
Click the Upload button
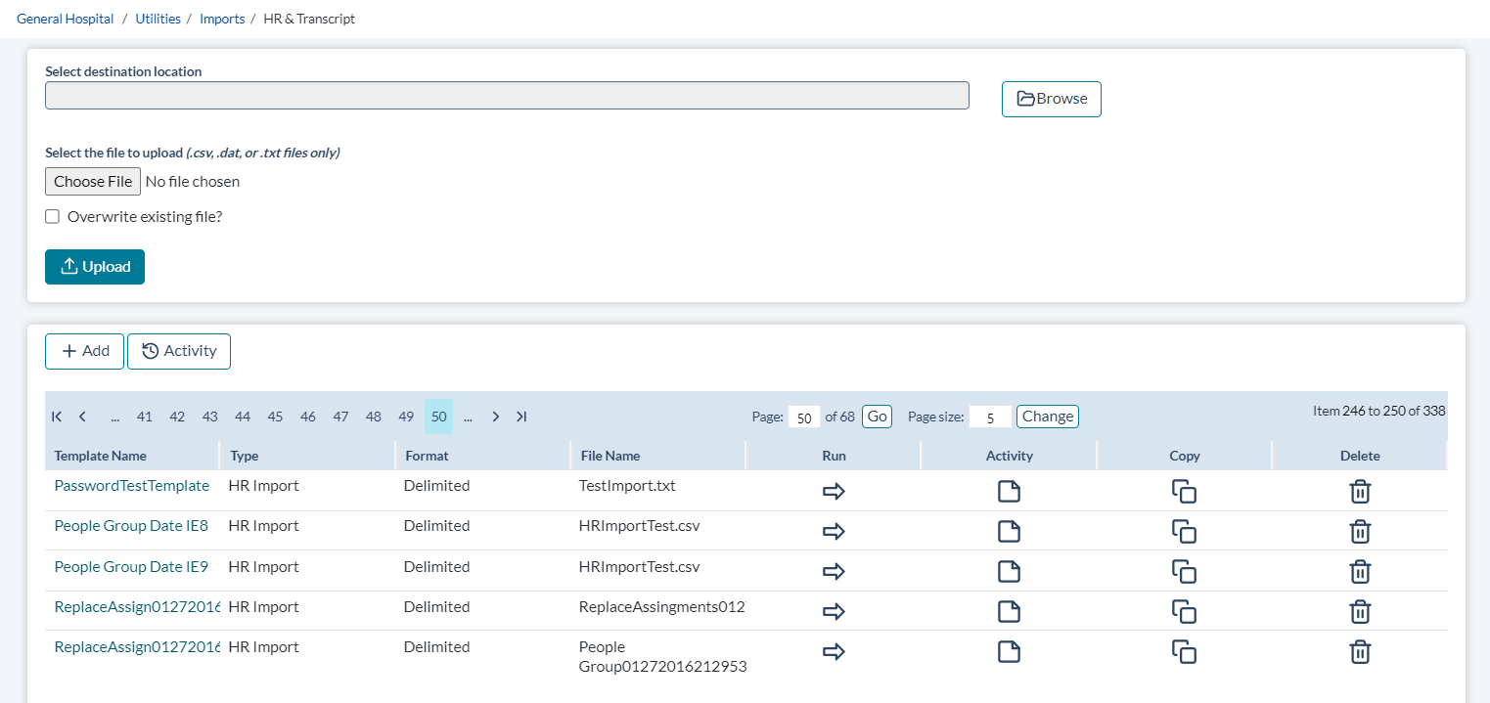(x=95, y=267)
